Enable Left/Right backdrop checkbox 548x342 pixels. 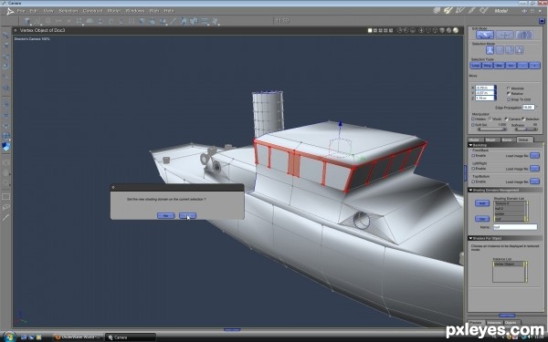(473, 169)
